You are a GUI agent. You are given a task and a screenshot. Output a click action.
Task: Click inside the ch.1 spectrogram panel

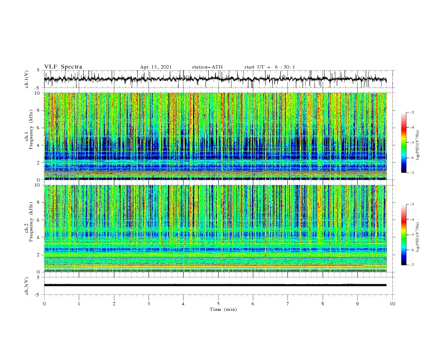(x=215, y=136)
